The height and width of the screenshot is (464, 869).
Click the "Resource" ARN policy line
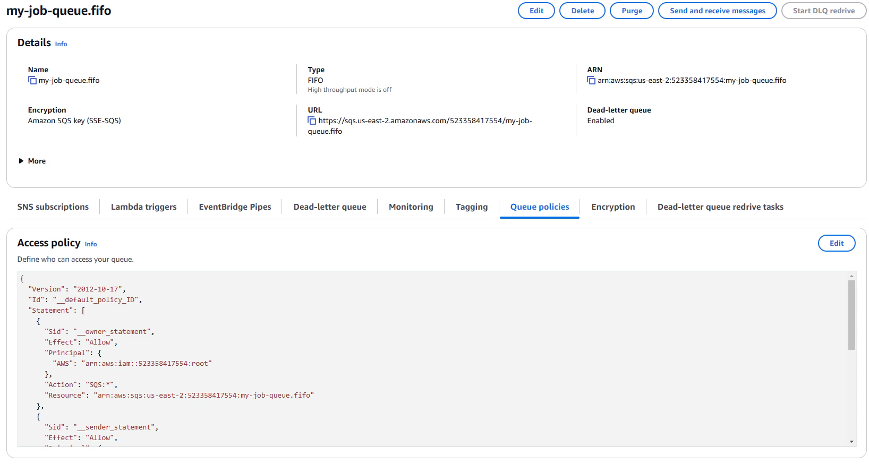click(x=180, y=396)
